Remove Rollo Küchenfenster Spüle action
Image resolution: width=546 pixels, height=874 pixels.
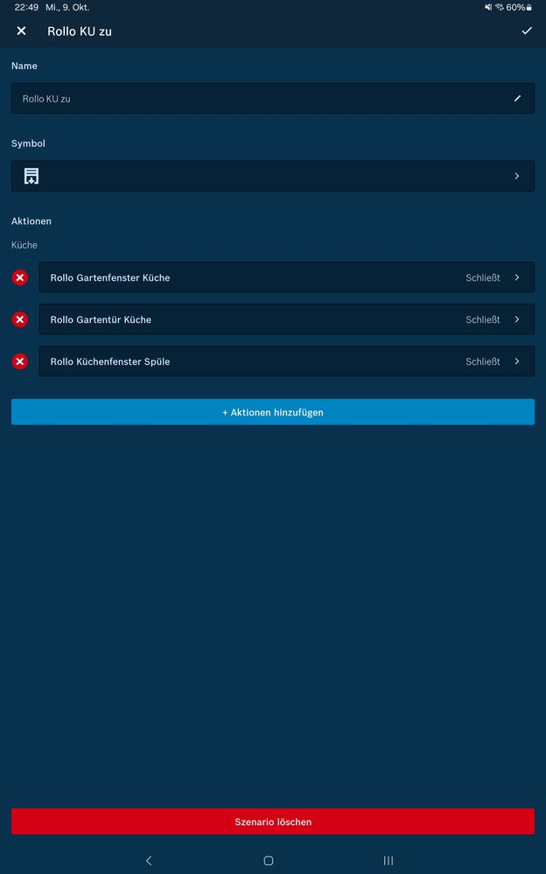[20, 361]
